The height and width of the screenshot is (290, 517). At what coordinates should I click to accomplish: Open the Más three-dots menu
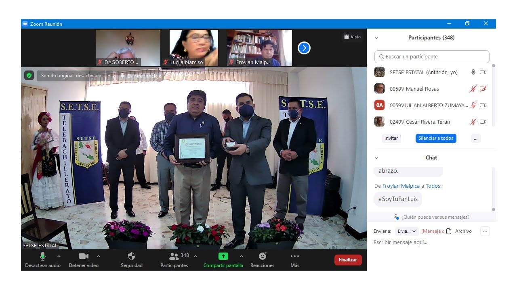pyautogui.click(x=295, y=256)
